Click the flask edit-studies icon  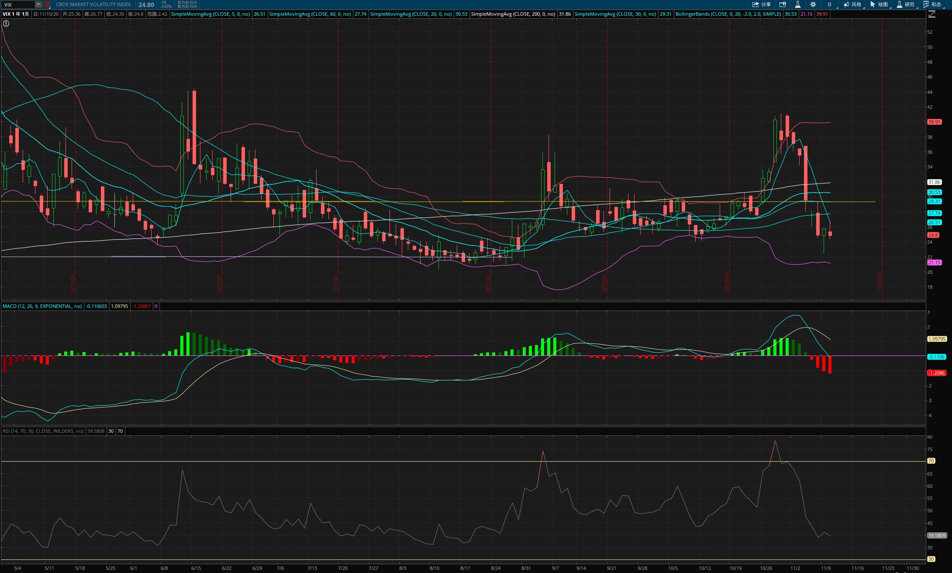pyautogui.click(x=797, y=4)
